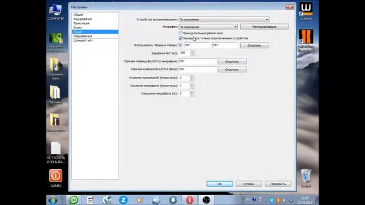Clear the microphone on/off hotkey with Очистить

[x=232, y=61]
